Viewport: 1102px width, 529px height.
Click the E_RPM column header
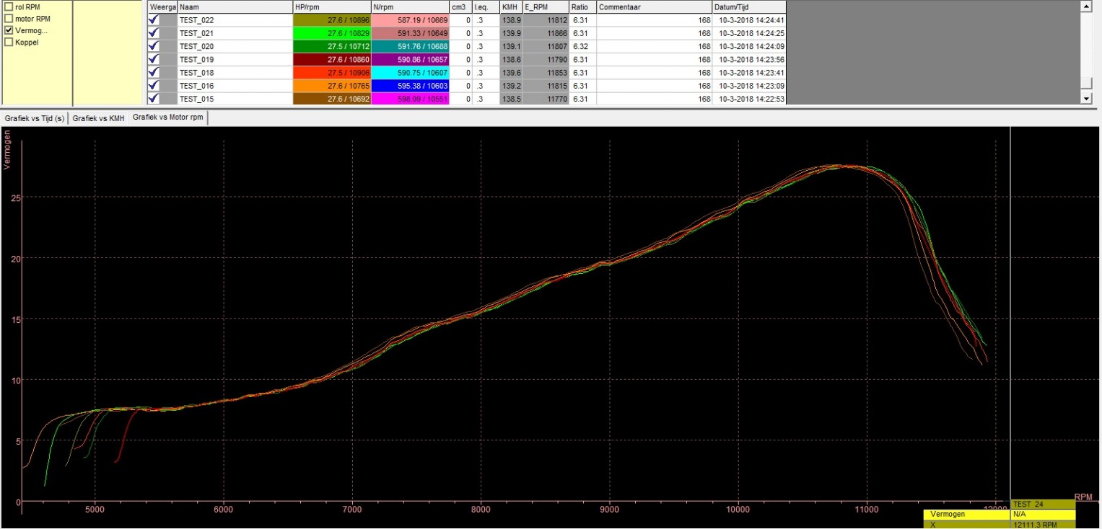pos(546,6)
